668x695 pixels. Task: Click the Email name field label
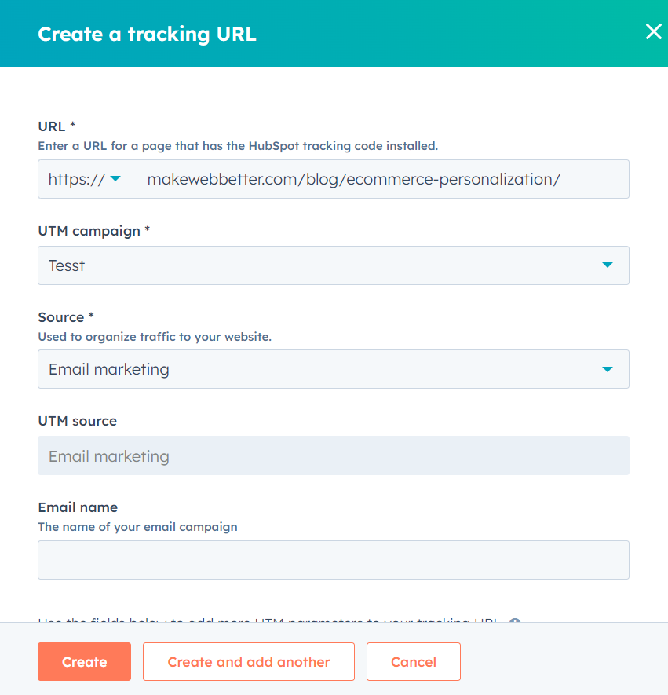pos(78,507)
